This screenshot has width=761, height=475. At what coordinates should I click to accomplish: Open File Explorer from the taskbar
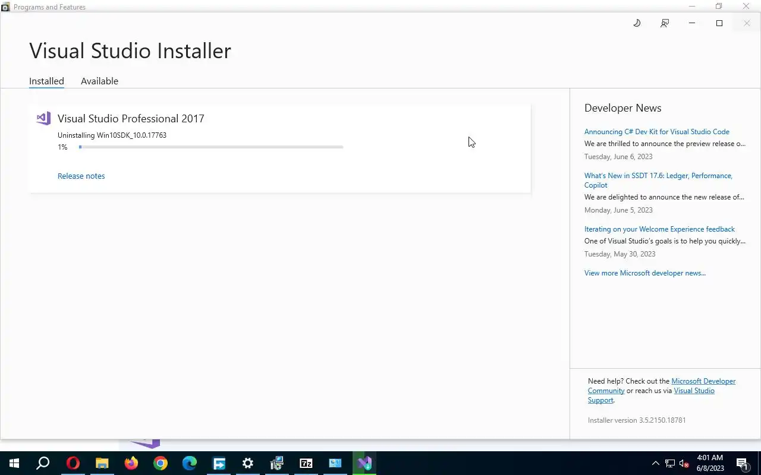coord(102,463)
